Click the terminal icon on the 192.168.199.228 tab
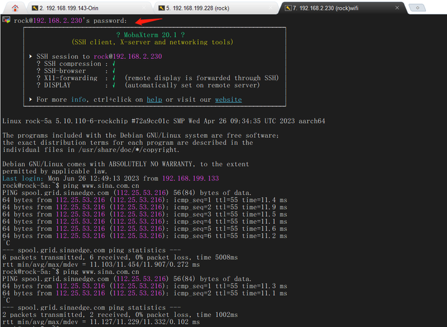The height and width of the screenshot is (327, 447). (161, 8)
